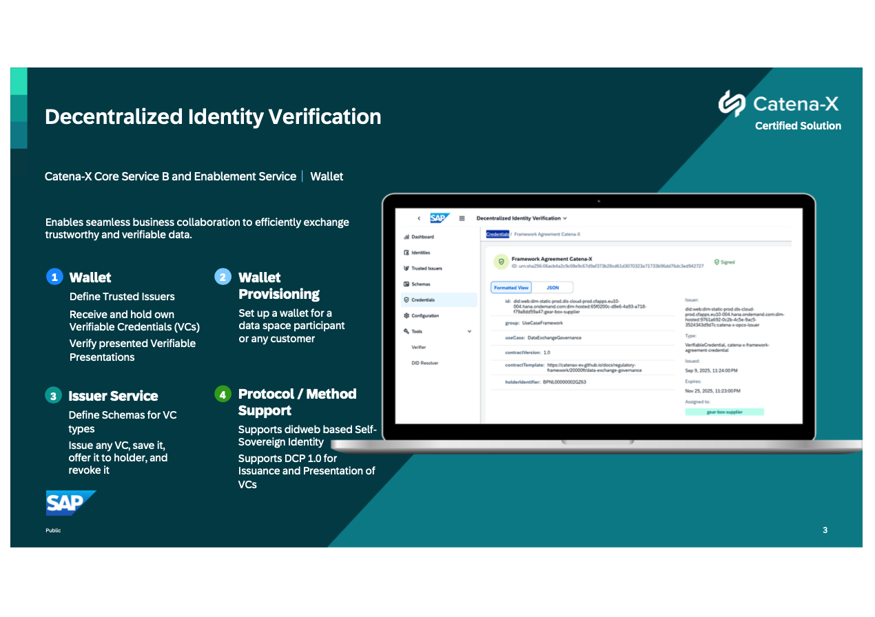Click the holderIdentifier value BPNL00000002GZ63
The image size is (875, 617).
(564, 382)
